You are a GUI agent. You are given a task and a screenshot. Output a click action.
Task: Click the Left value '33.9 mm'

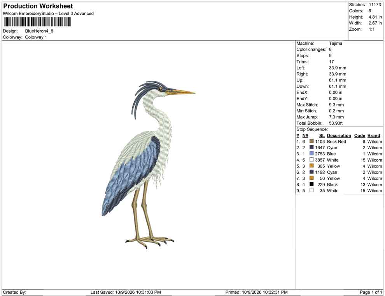(338, 68)
